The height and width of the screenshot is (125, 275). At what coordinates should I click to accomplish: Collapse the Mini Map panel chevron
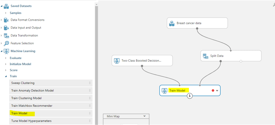click(145, 116)
